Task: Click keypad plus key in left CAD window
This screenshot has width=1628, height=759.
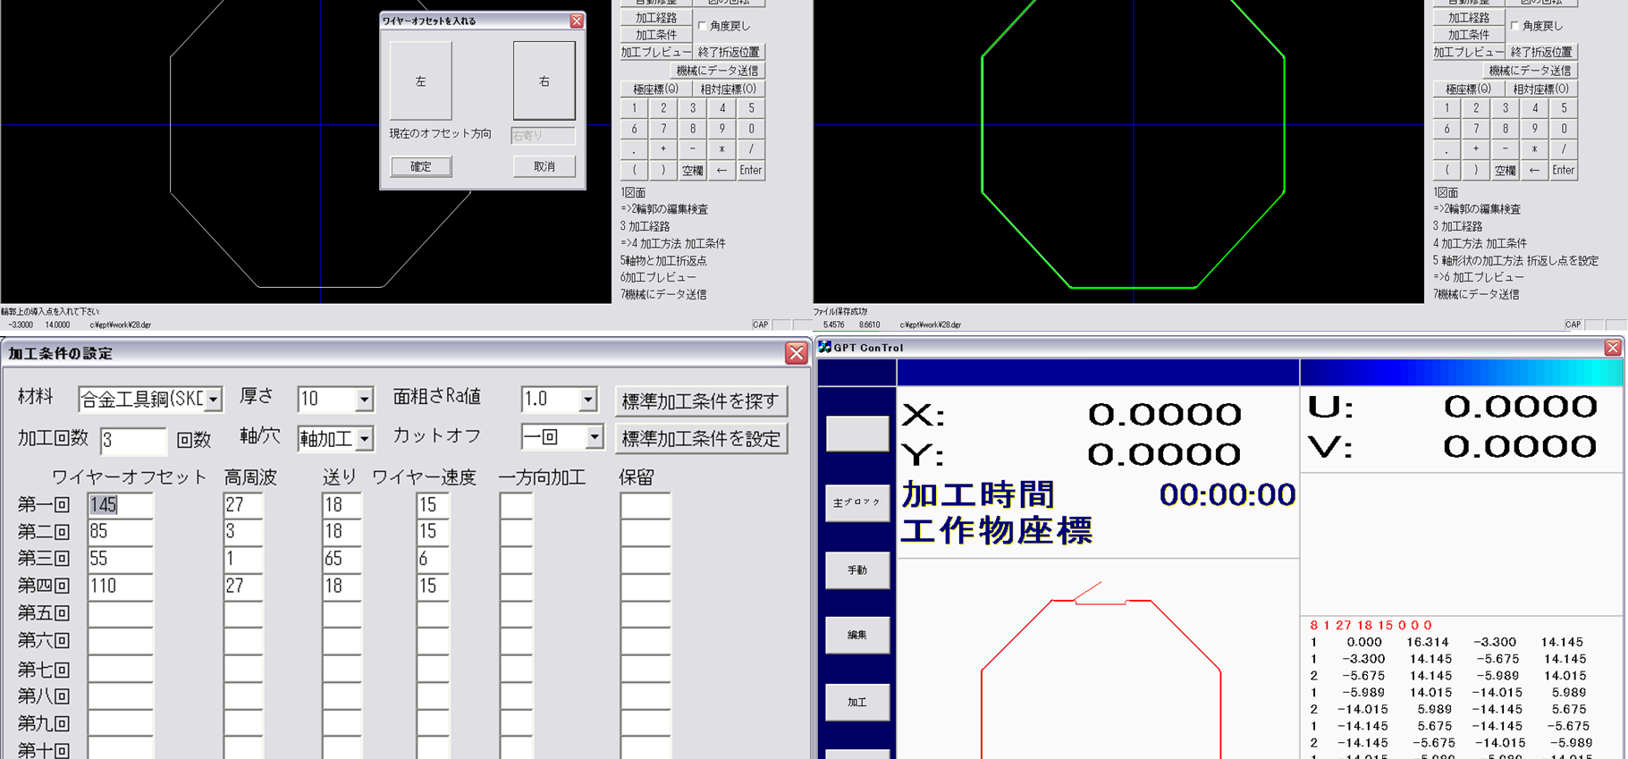Action: 663,149
